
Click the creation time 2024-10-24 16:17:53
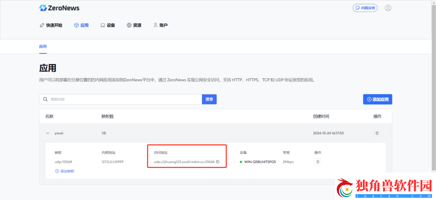pyautogui.click(x=328, y=133)
